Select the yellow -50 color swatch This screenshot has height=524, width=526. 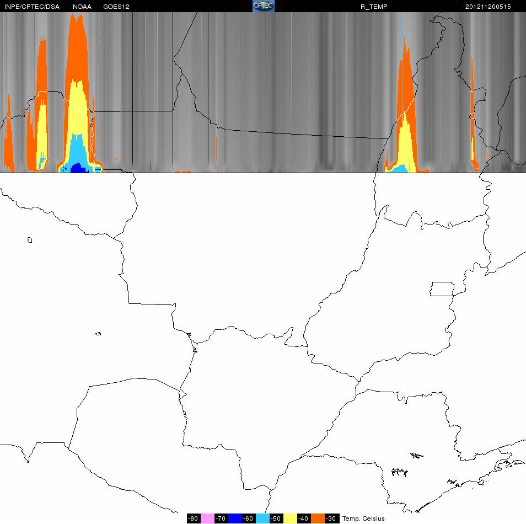290,518
